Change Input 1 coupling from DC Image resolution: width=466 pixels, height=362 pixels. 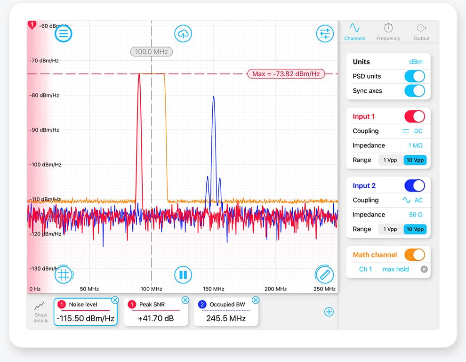tap(412, 131)
